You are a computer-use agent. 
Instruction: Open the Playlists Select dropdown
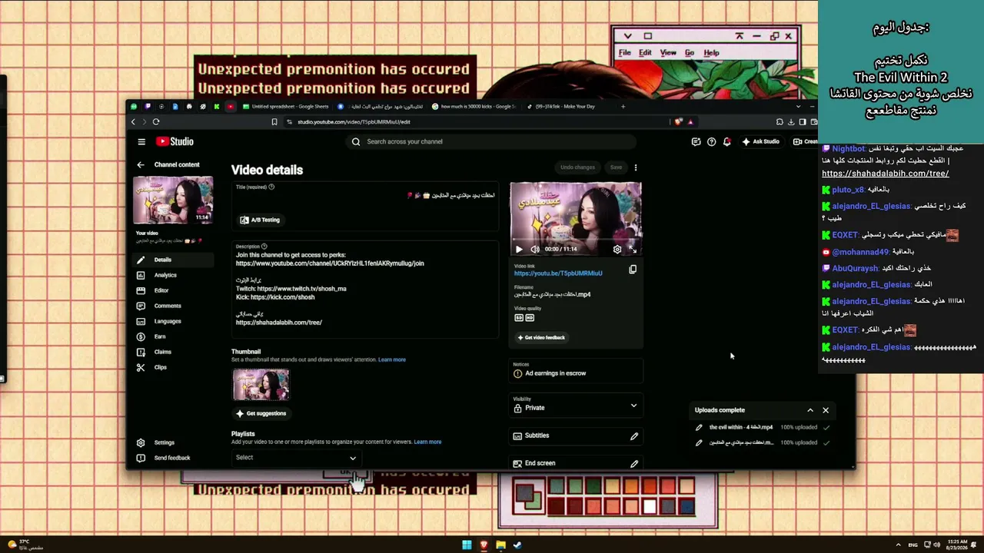tap(296, 458)
